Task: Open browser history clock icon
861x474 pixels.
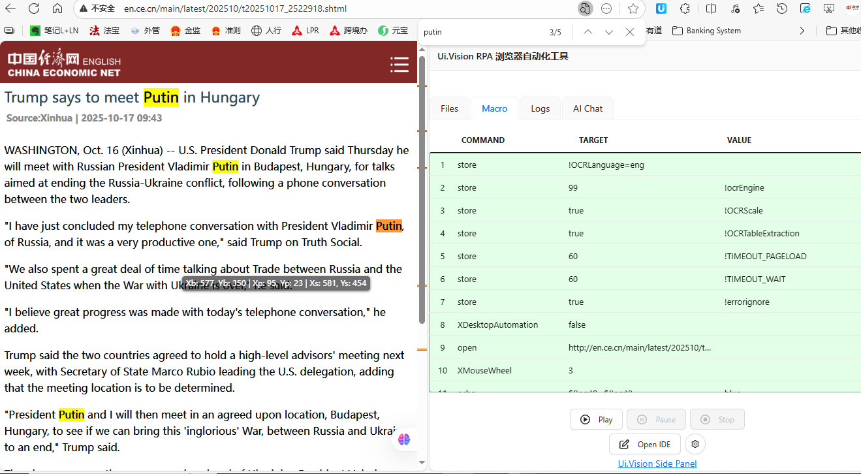Action: [x=782, y=8]
